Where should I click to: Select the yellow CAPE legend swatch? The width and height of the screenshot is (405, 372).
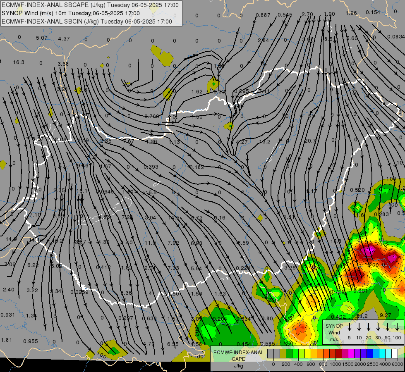[308, 354]
